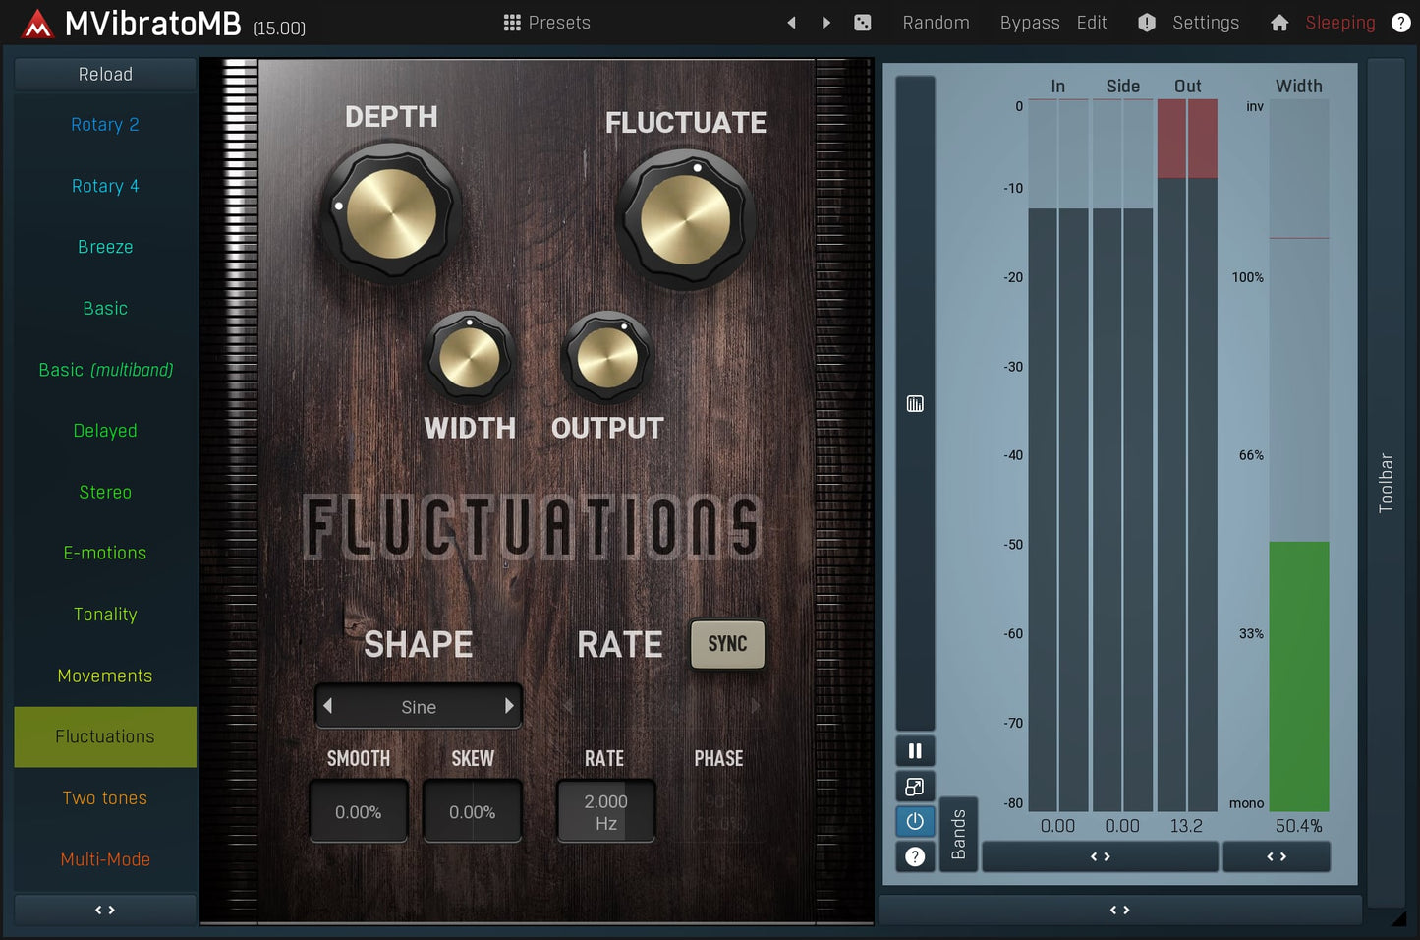1420x940 pixels.
Task: Click the help question mark in top bar
Action: [1400, 23]
